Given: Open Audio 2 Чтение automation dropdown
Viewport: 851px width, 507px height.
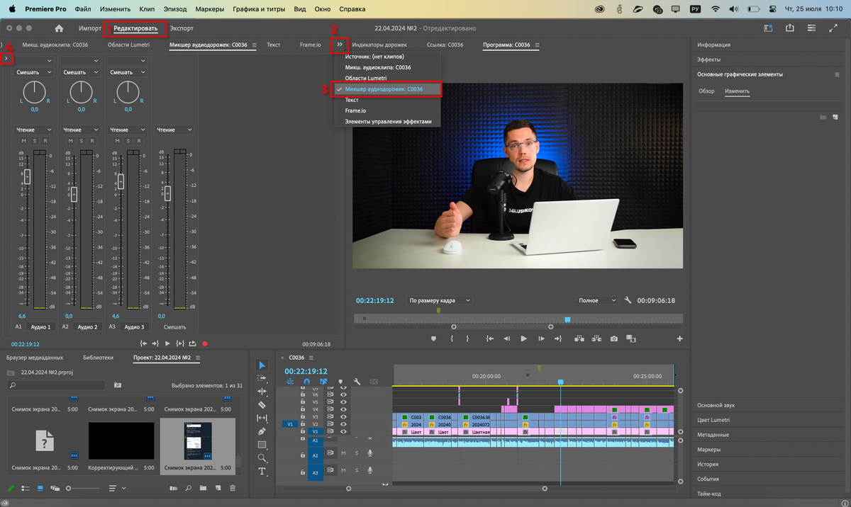Looking at the screenshot, I should (x=81, y=130).
